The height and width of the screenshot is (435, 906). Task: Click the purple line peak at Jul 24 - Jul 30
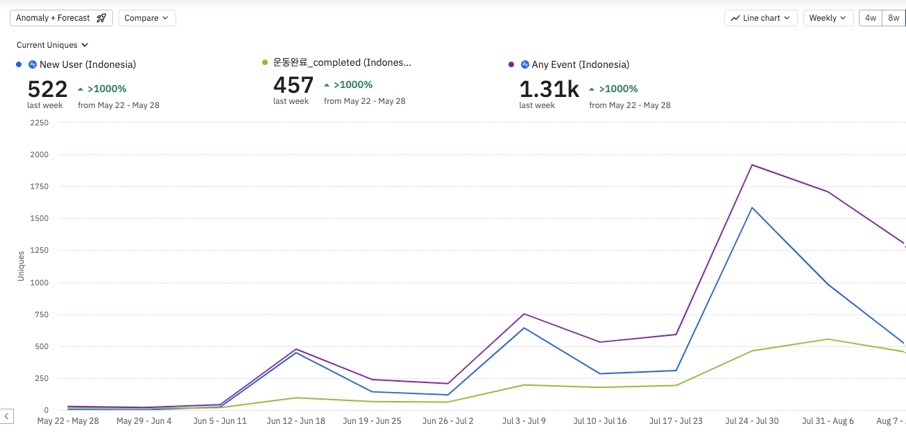coord(751,165)
